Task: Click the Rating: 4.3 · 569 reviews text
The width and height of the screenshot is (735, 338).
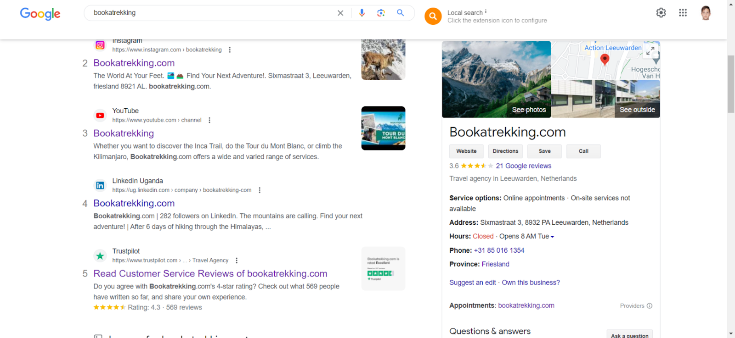Action: pyautogui.click(x=164, y=307)
